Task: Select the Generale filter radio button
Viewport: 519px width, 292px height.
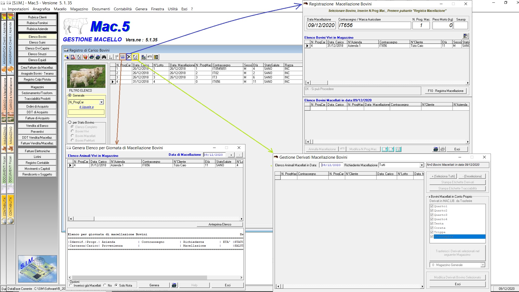Action: pyautogui.click(x=70, y=95)
